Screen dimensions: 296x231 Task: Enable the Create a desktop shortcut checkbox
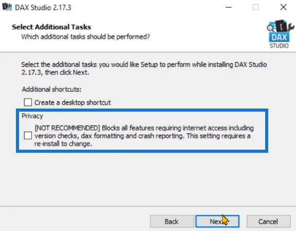[x=28, y=102]
